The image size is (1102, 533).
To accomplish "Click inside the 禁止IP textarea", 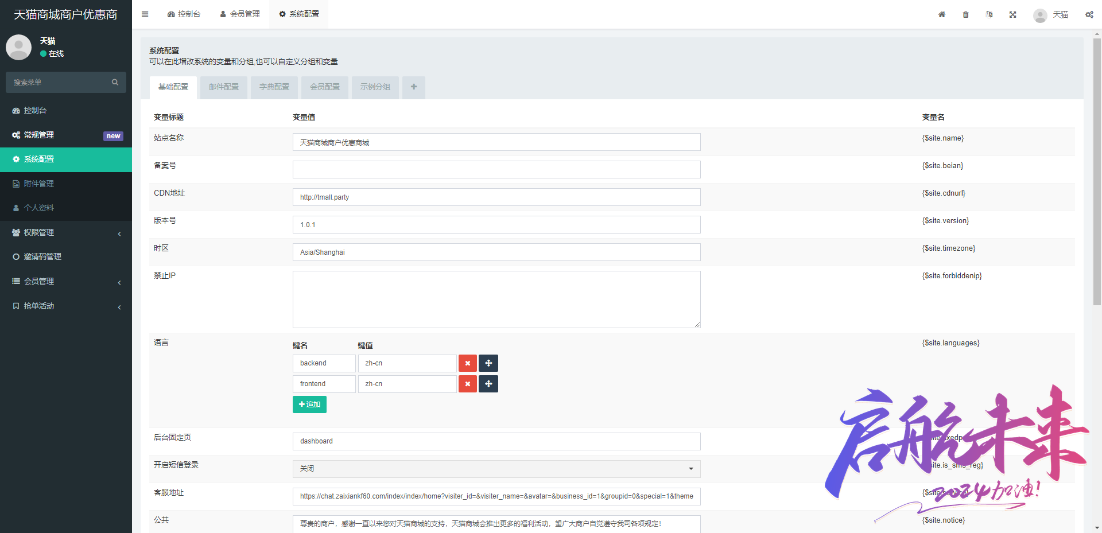I will [496, 299].
